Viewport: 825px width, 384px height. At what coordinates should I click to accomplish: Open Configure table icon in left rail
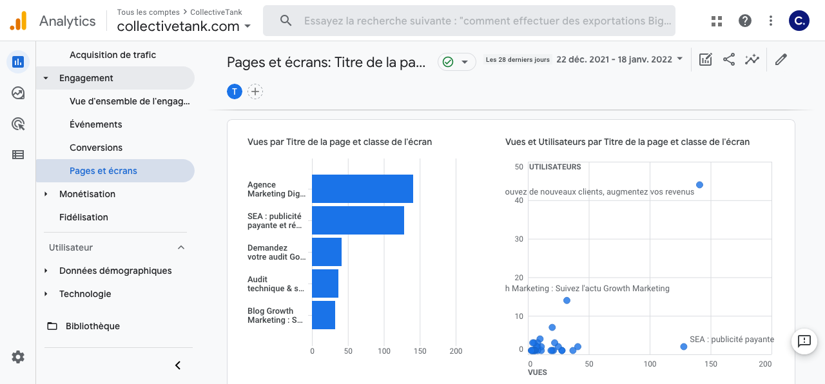point(18,155)
